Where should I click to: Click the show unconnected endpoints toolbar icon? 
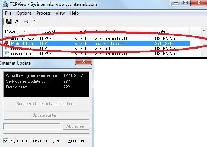click(x=26, y=22)
